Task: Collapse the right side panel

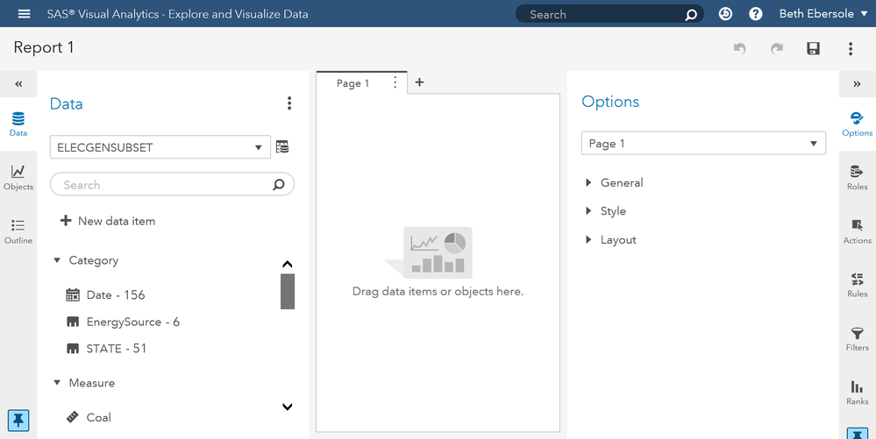Action: (x=857, y=84)
